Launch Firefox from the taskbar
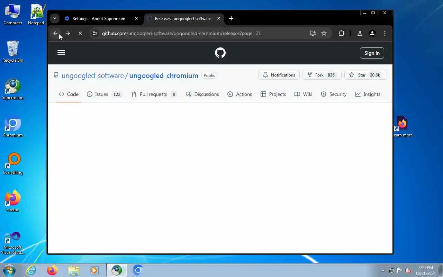 coord(52,270)
